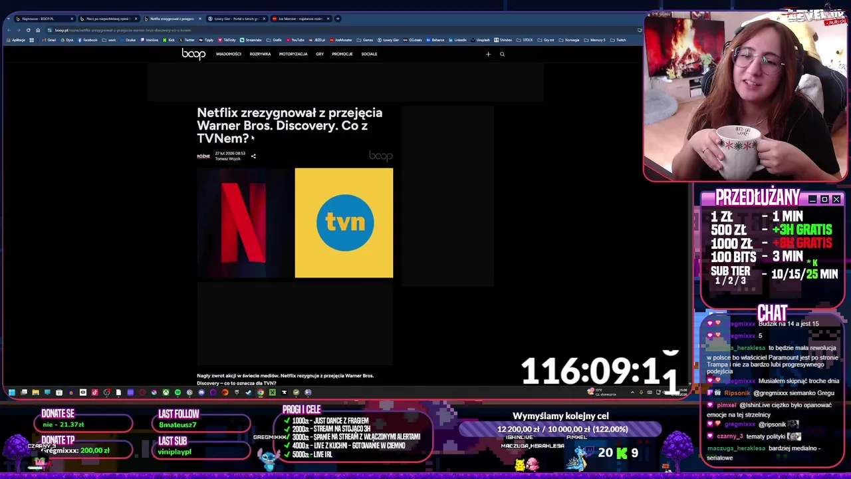Open Kick bookmark

click(x=169, y=40)
